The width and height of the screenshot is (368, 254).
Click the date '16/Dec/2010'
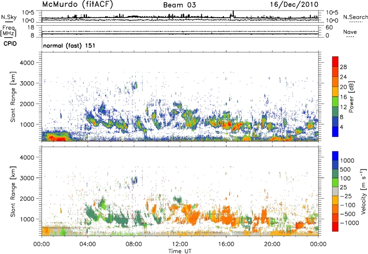pos(294,5)
